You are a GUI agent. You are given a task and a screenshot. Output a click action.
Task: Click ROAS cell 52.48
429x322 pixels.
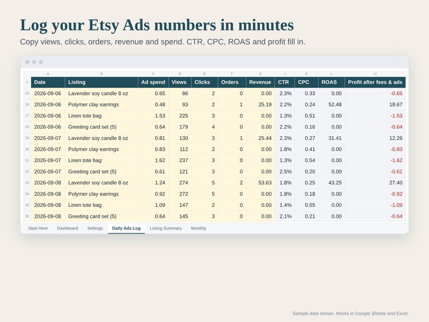tap(331, 104)
